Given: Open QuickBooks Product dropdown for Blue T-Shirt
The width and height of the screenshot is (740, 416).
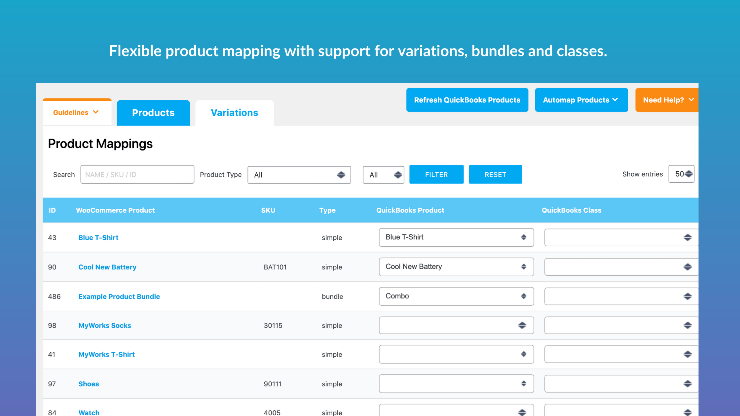Looking at the screenshot, I should pos(456,237).
